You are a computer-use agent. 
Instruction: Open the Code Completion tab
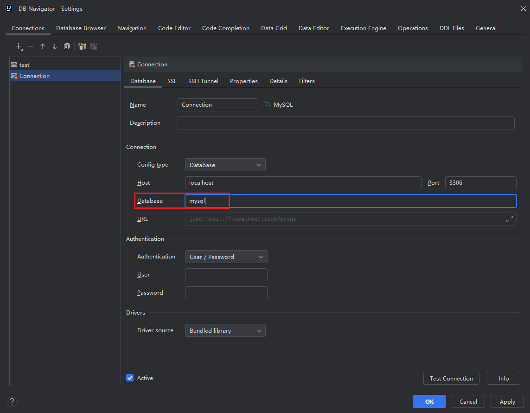(226, 28)
